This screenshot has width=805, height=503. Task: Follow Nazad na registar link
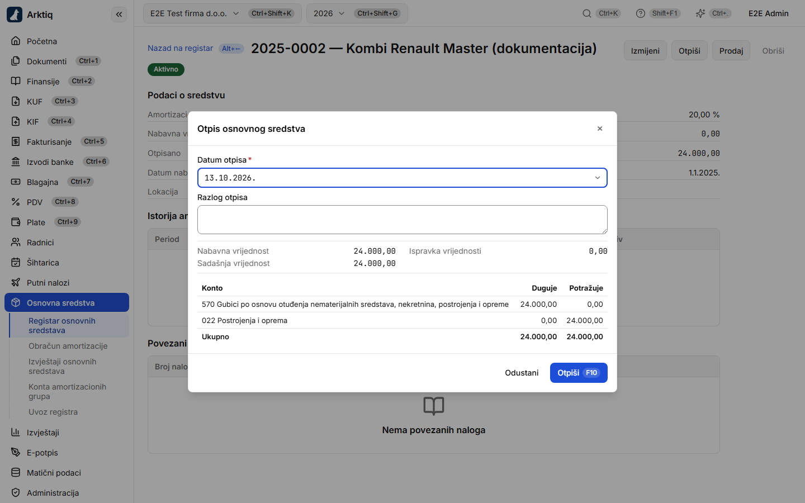coord(180,48)
